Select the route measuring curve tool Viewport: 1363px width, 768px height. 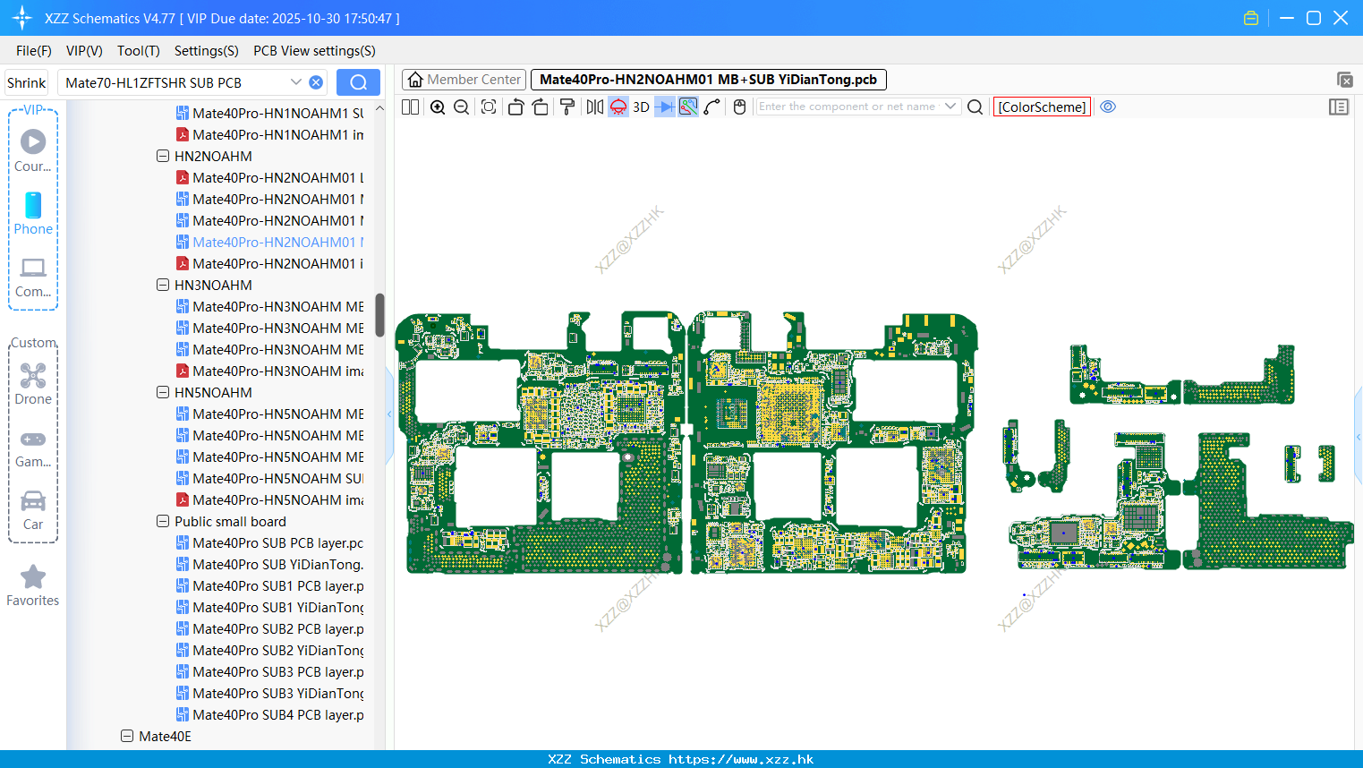pos(712,107)
